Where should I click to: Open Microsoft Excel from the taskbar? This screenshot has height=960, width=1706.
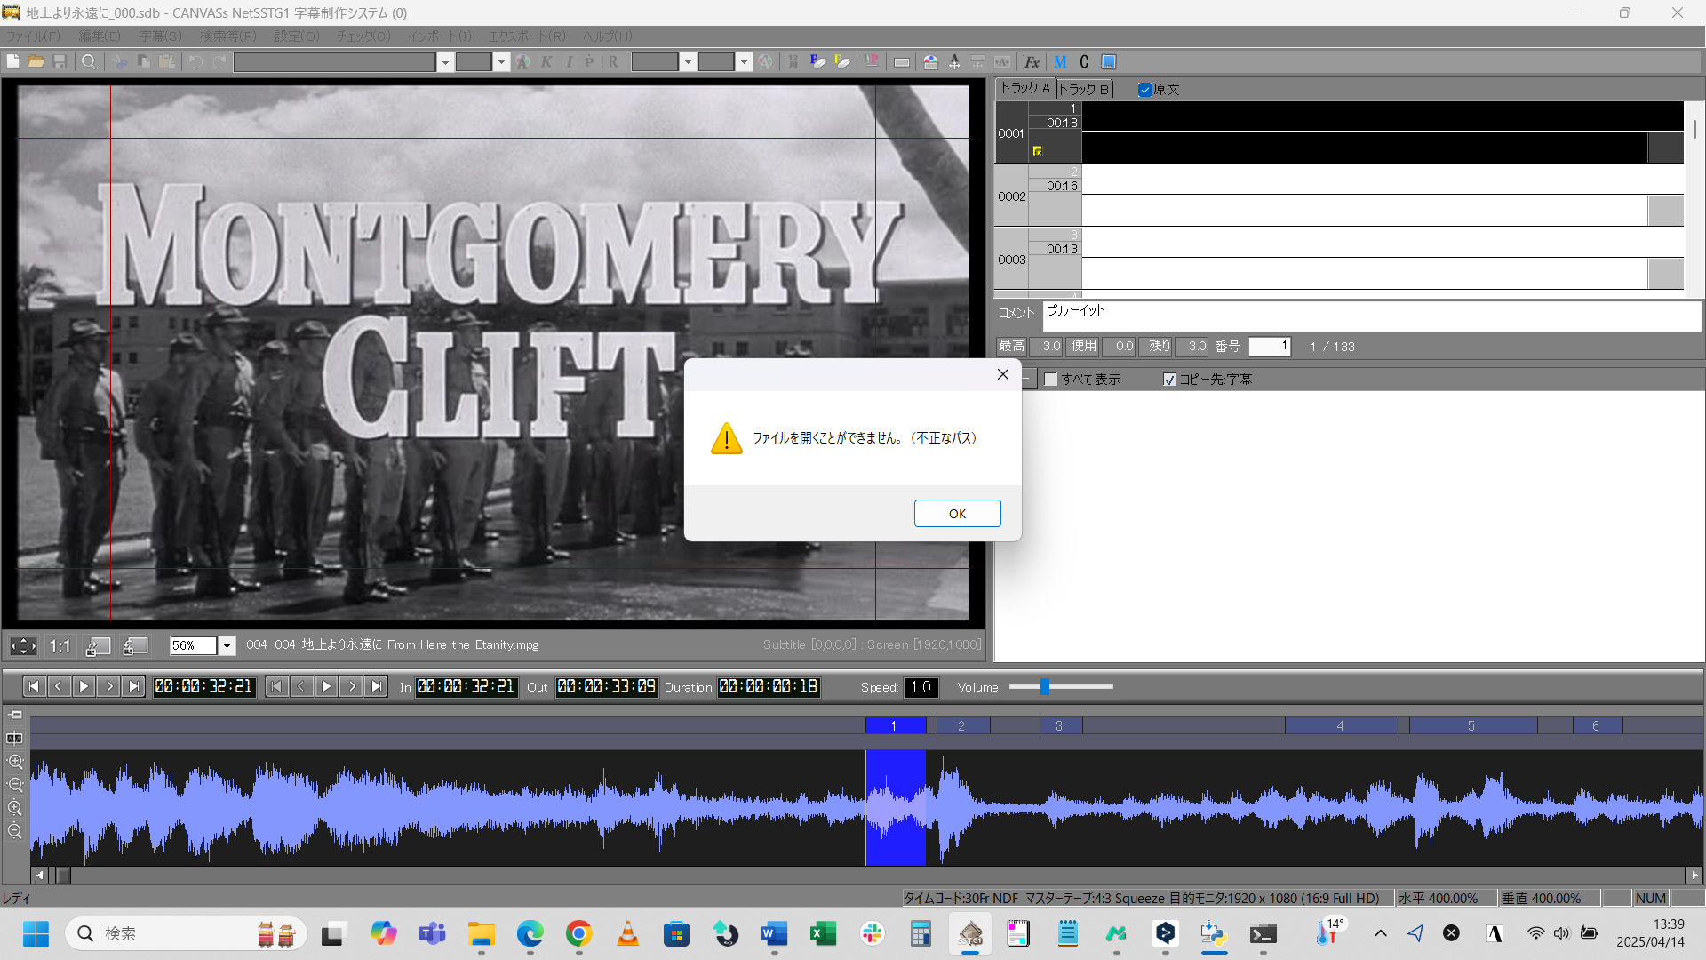(x=824, y=933)
